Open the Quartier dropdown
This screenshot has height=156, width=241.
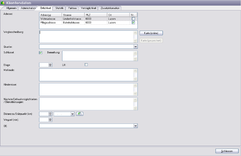[136, 46]
